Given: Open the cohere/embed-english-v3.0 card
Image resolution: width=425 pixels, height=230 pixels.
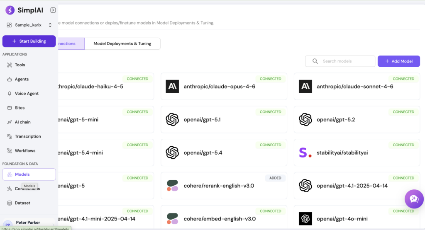Looking at the screenshot, I should click(224, 218).
